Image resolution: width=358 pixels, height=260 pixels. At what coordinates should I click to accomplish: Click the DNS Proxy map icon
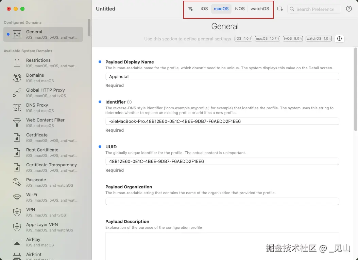(x=17, y=108)
